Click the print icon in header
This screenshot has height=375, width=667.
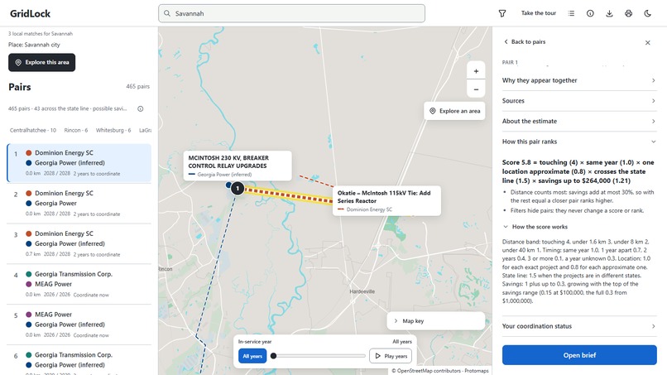point(628,13)
